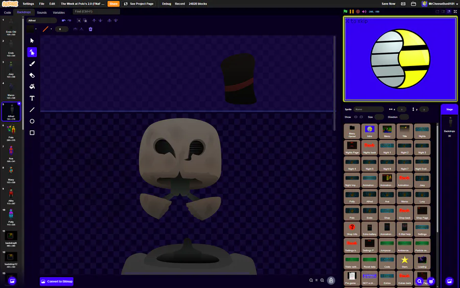Toggle sprite Show visible eye
The image size is (460, 288).
356,117
